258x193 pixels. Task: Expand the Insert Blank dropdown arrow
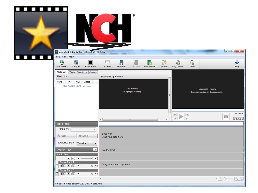pyautogui.click(x=99, y=64)
